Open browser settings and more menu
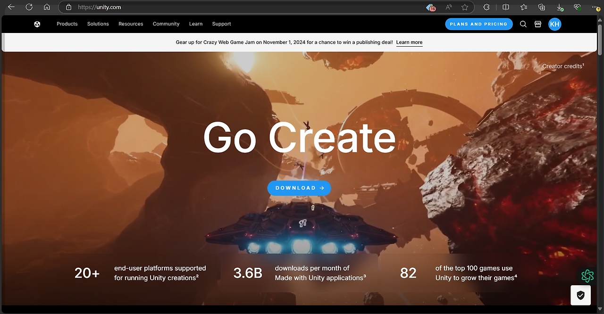Image resolution: width=604 pixels, height=314 pixels. [x=596, y=7]
